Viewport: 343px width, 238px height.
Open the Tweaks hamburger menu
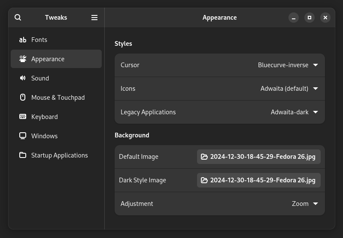[x=94, y=18]
